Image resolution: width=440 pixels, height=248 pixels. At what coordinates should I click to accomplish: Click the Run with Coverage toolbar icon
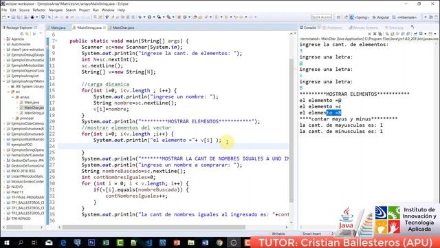click(x=159, y=17)
